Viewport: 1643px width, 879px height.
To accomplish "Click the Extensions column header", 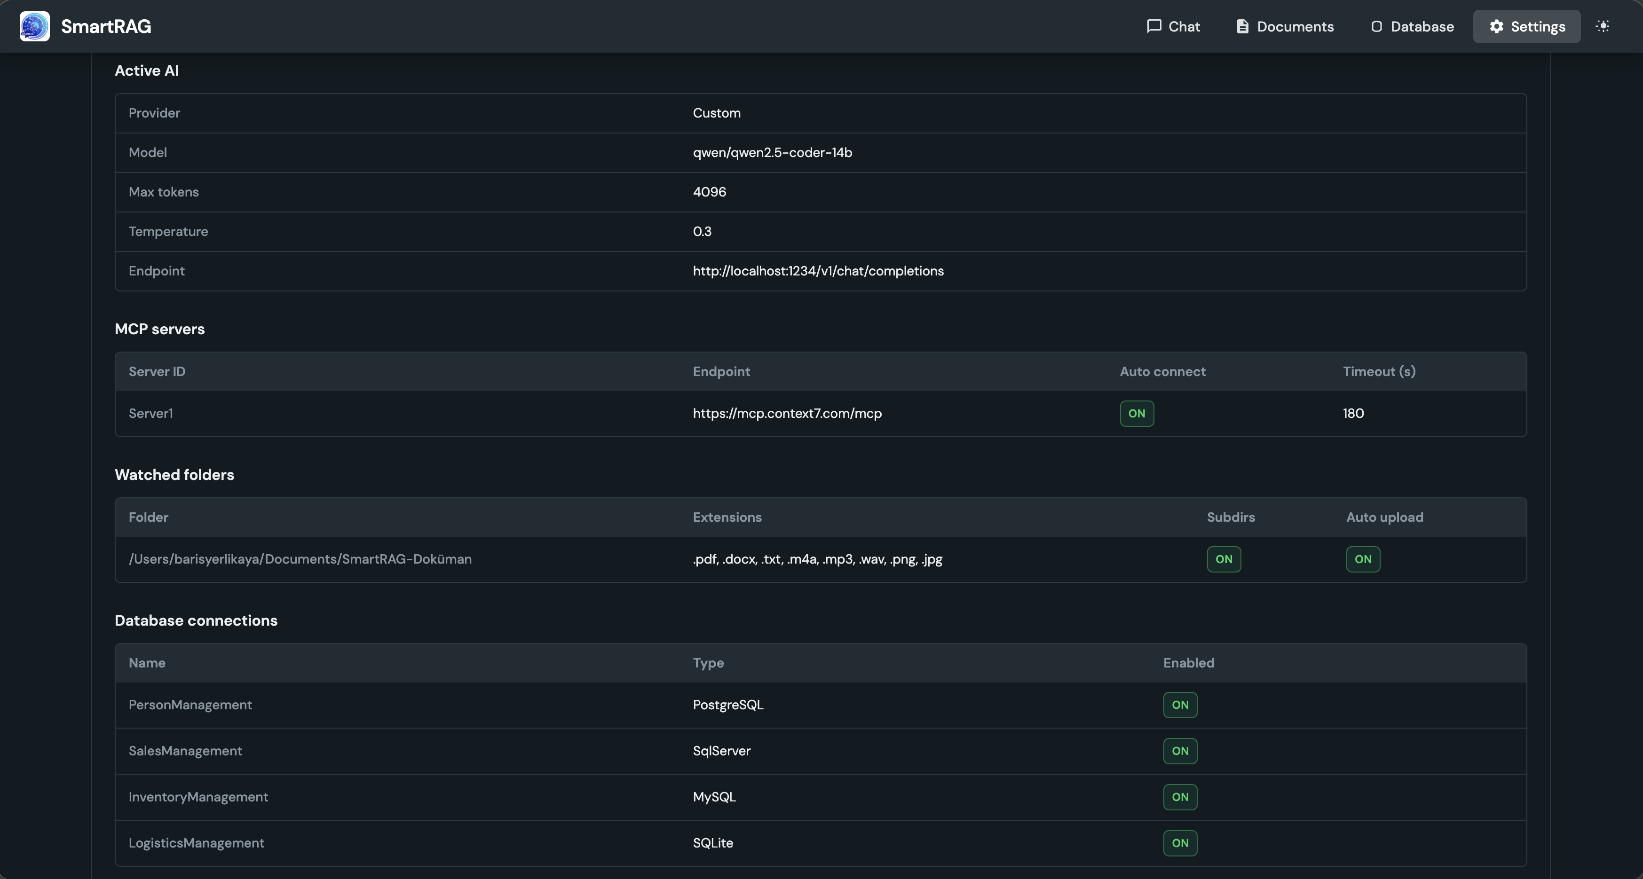I will point(727,517).
